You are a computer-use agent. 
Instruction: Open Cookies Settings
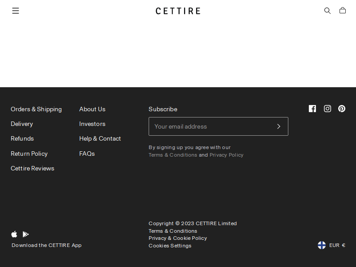click(170, 246)
